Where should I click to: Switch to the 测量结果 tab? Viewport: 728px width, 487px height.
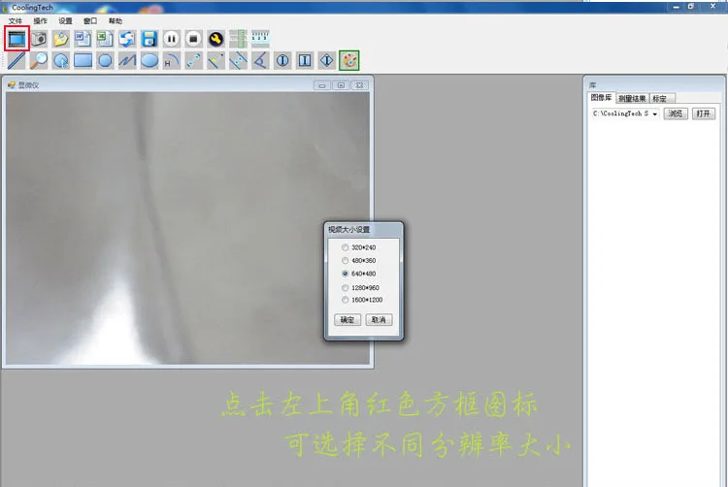(632, 98)
